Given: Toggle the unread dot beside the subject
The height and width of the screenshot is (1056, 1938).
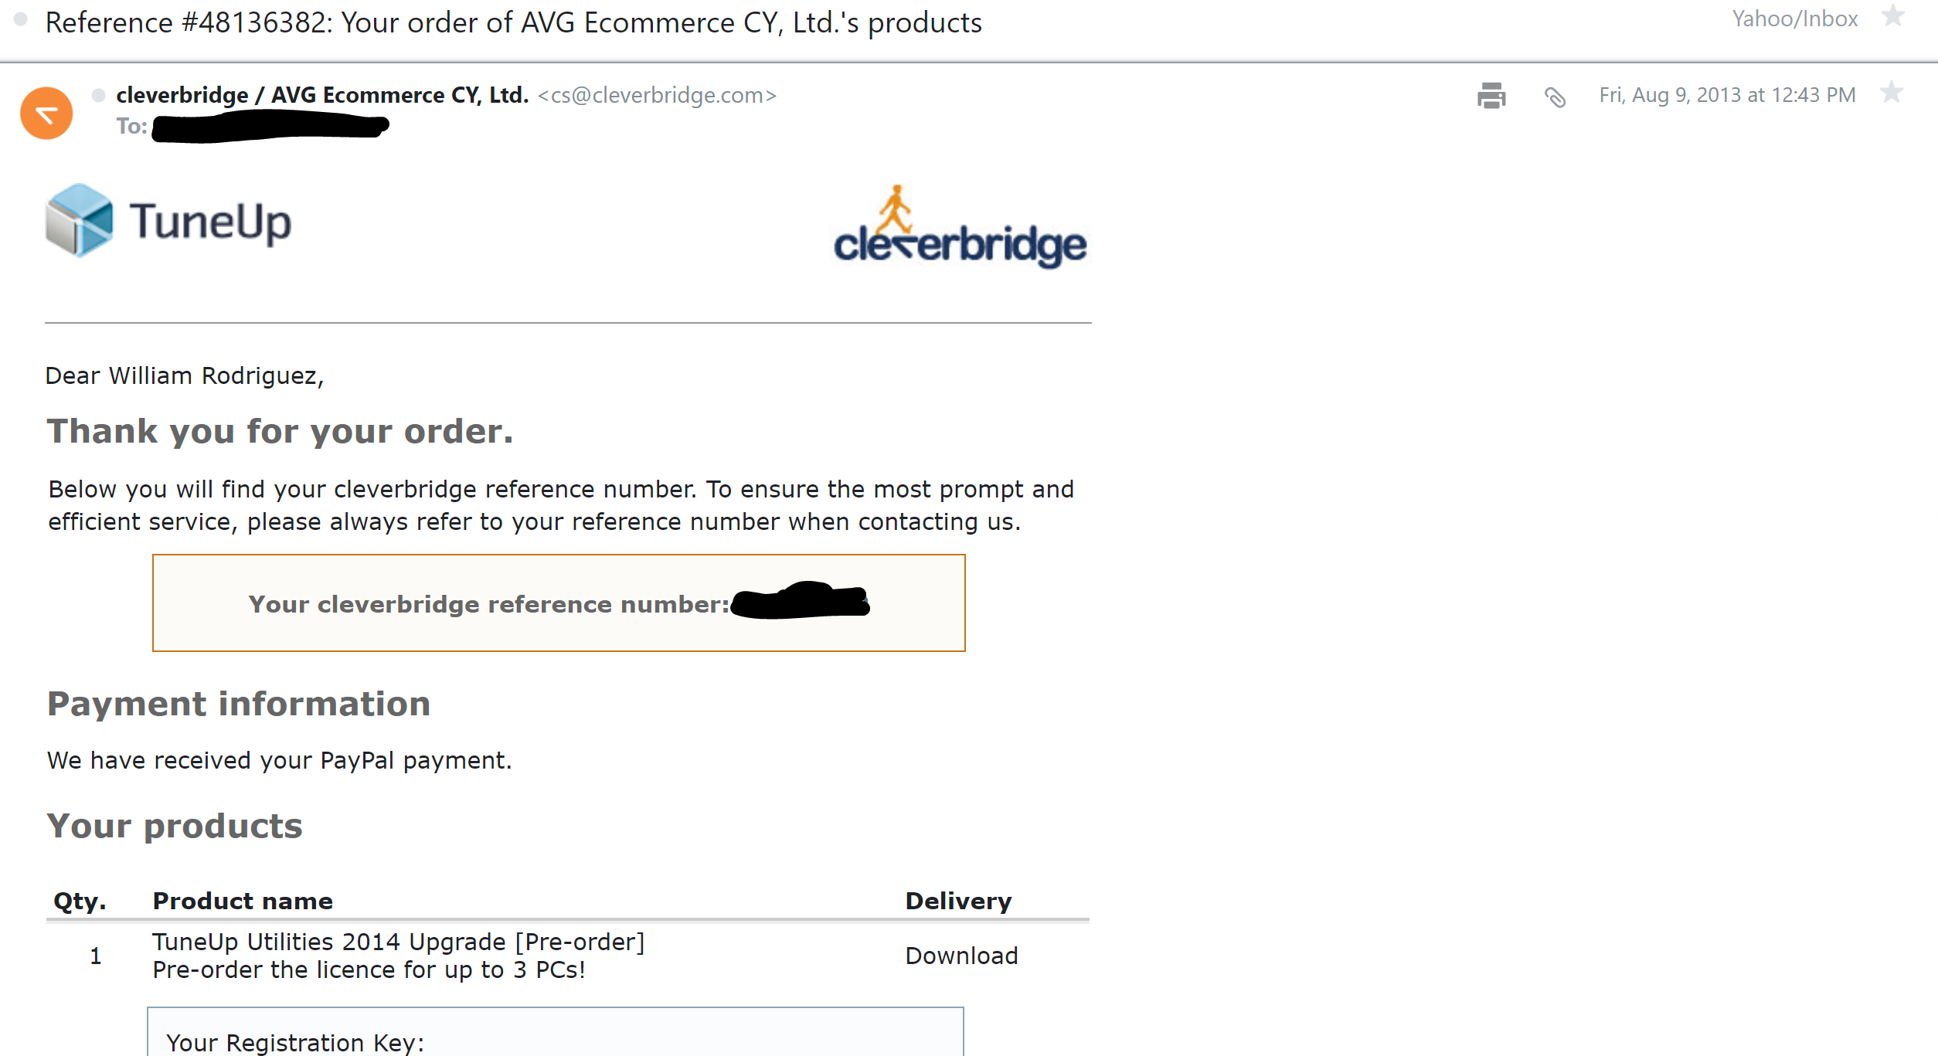Looking at the screenshot, I should (21, 20).
